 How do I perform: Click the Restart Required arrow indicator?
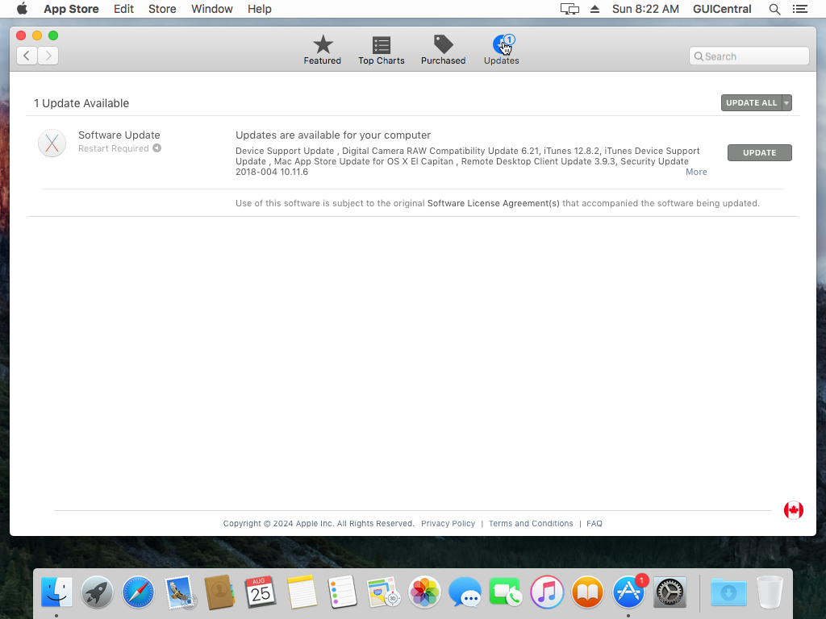[157, 148]
